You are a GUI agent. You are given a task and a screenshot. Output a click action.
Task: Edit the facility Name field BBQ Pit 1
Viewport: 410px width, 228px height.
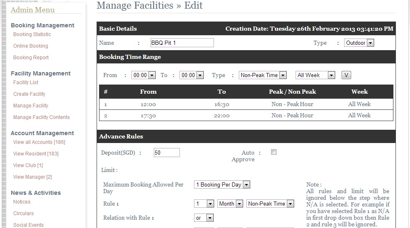pos(182,43)
